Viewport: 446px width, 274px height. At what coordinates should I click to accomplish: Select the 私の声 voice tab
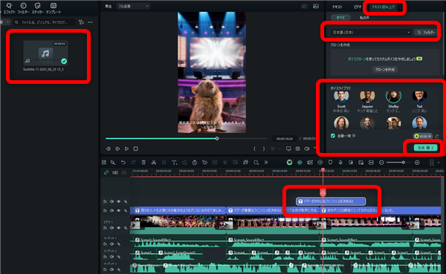click(364, 18)
